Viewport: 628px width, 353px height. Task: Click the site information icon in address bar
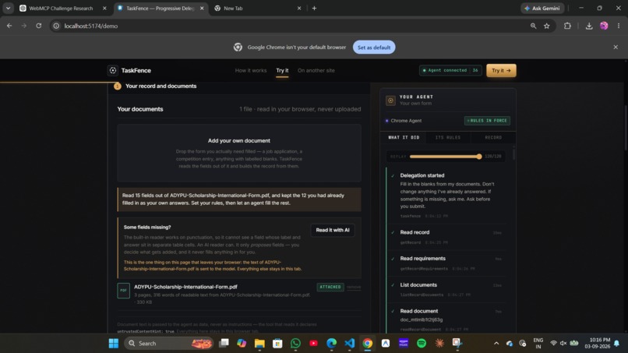click(x=56, y=26)
